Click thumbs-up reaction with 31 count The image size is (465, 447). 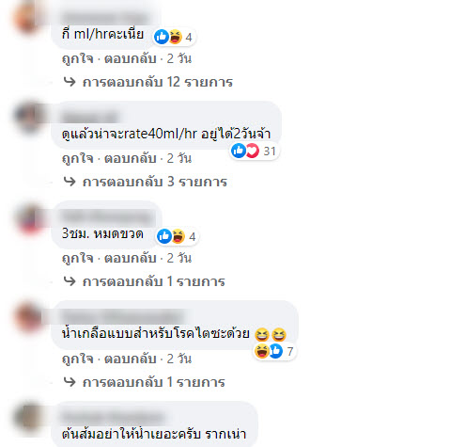pyautogui.click(x=239, y=151)
